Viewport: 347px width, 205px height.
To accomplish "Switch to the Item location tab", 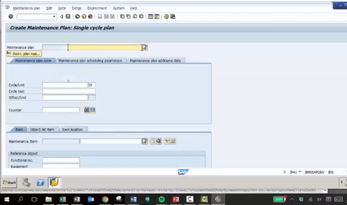I will [x=72, y=129].
